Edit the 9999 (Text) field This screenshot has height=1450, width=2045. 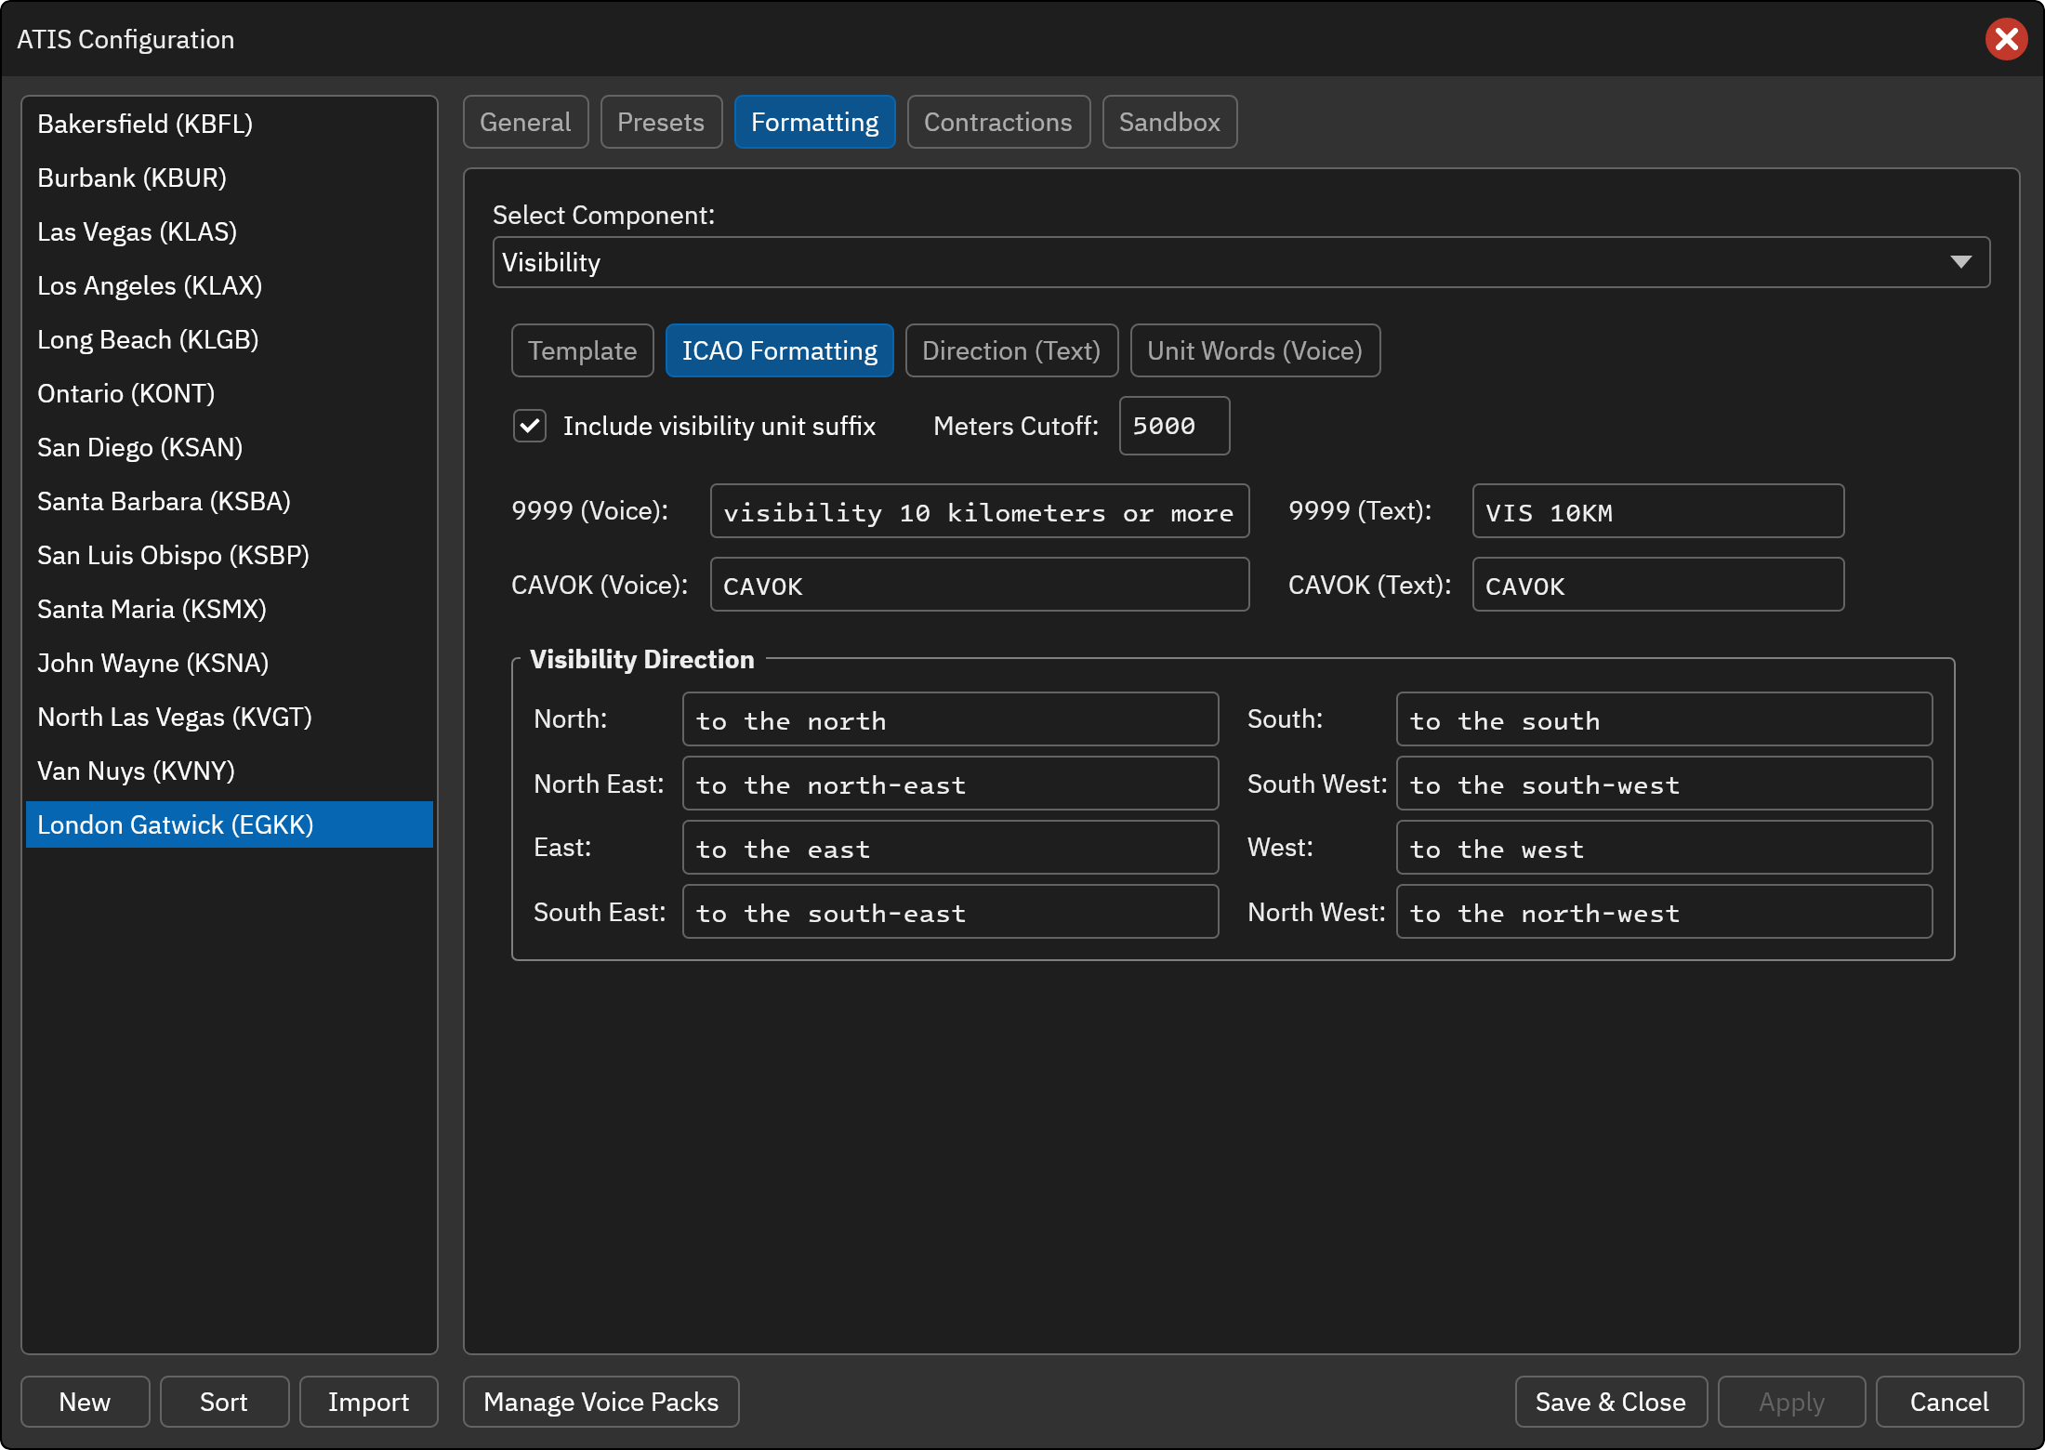[x=1658, y=511]
